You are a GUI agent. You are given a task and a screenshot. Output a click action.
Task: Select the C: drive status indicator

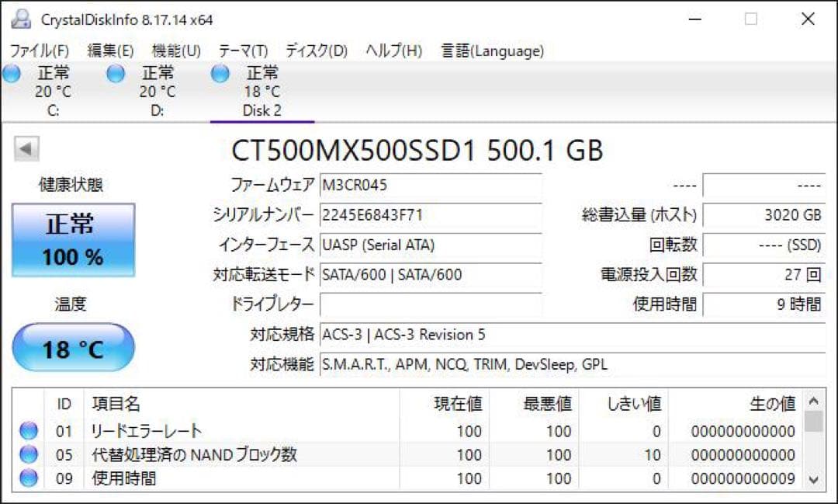11,73
